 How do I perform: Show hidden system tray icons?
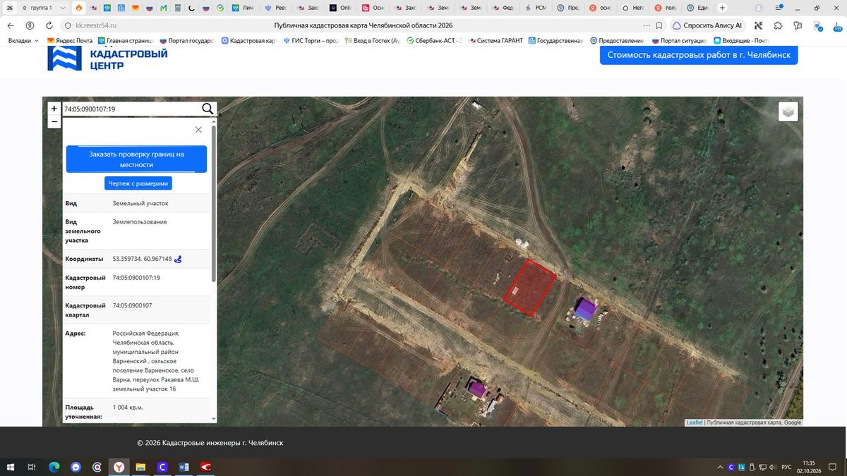click(720, 467)
